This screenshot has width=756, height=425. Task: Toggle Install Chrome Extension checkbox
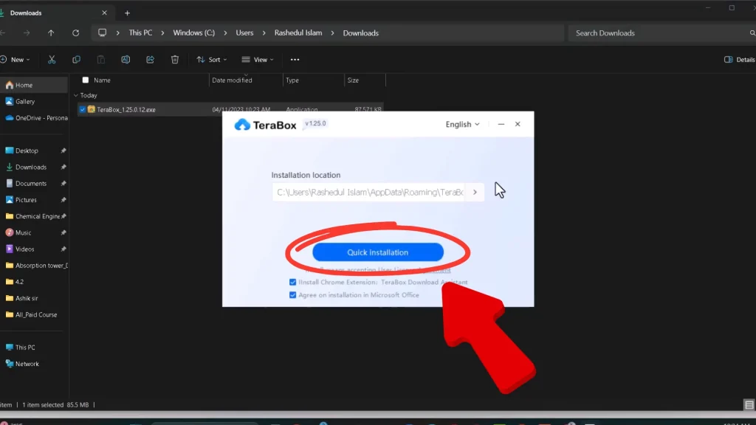[292, 283]
